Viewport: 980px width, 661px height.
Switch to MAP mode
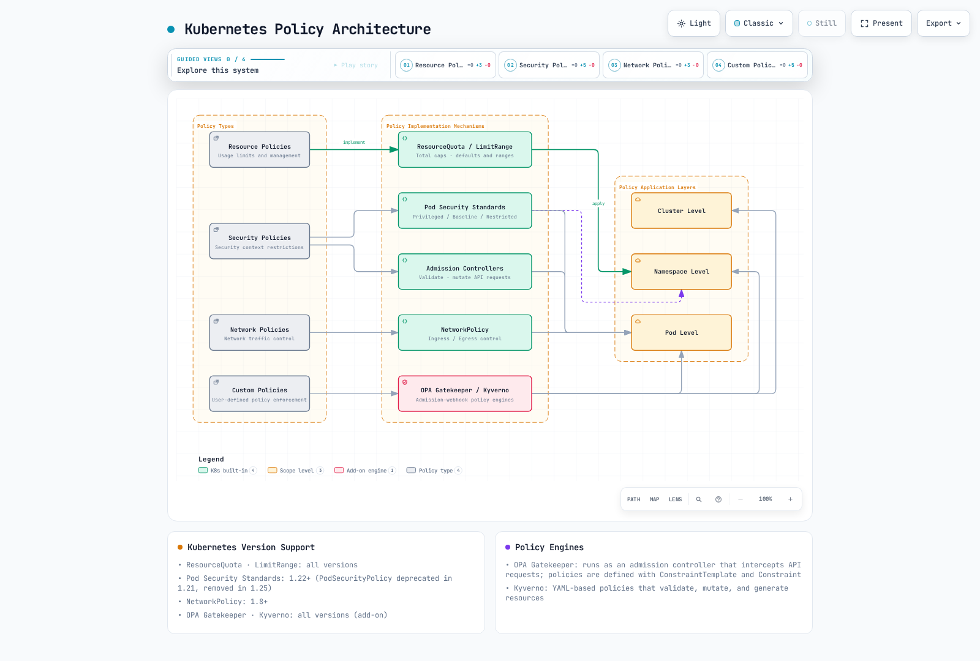pyautogui.click(x=654, y=499)
